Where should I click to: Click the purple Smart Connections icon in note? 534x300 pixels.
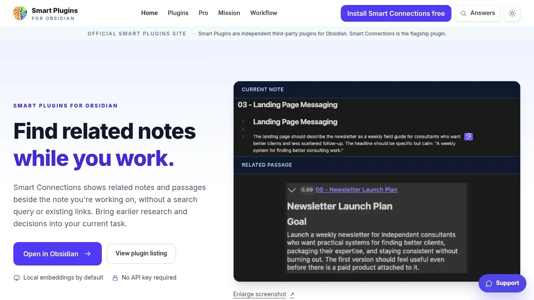(469, 137)
